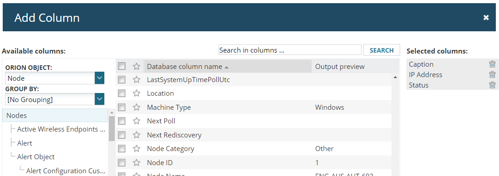Trash the Status selected column
The width and height of the screenshot is (499, 176).
[492, 85]
